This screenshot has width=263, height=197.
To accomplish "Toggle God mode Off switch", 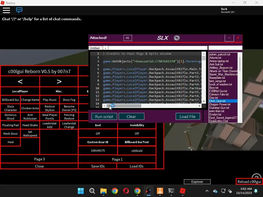I will pos(98,134).
